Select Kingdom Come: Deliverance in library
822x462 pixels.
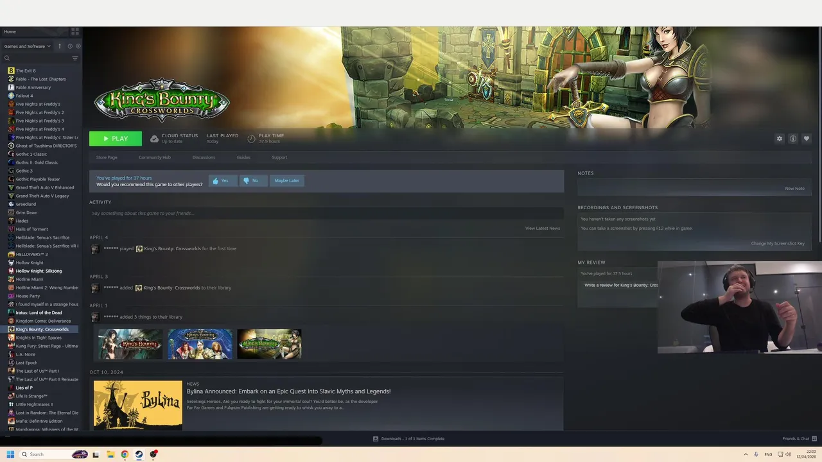[x=43, y=321]
